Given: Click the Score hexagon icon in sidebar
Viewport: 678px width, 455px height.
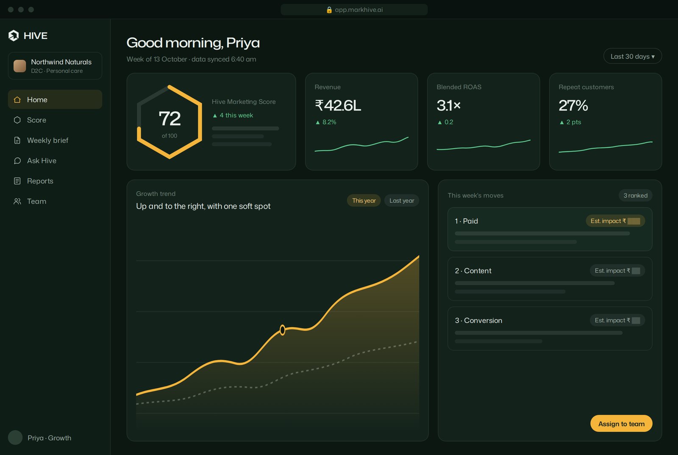Looking at the screenshot, I should click(x=17, y=120).
